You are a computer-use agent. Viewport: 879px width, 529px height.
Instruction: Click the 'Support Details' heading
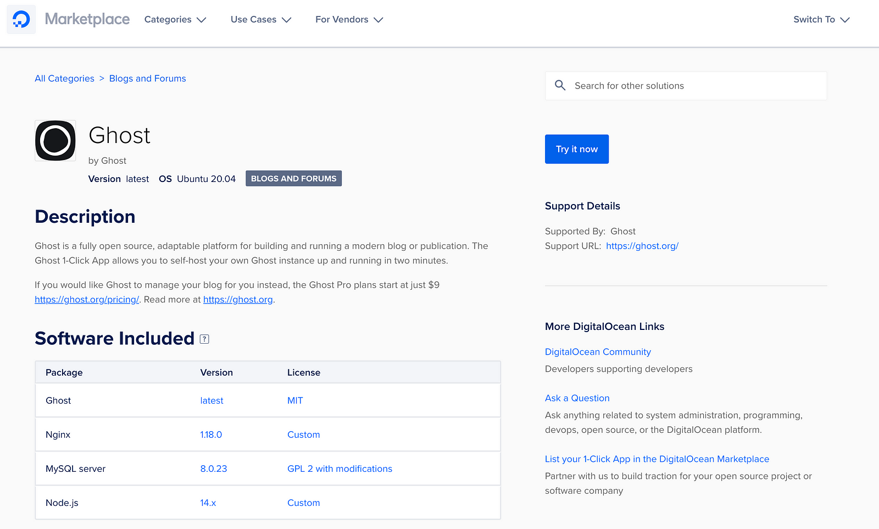pos(582,206)
